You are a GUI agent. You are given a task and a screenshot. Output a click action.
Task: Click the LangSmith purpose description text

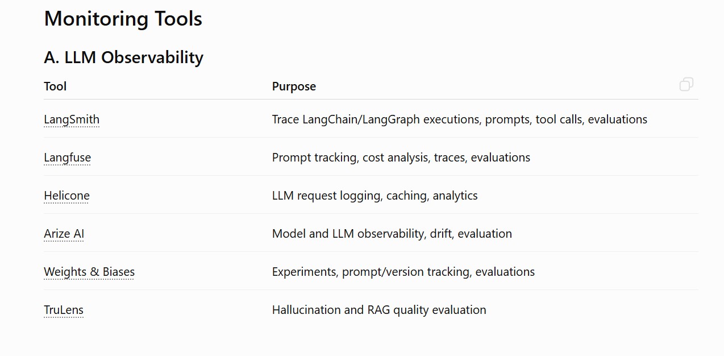[460, 119]
